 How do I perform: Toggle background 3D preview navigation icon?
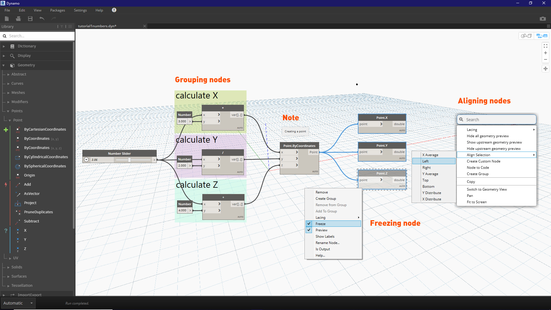pyautogui.click(x=526, y=36)
